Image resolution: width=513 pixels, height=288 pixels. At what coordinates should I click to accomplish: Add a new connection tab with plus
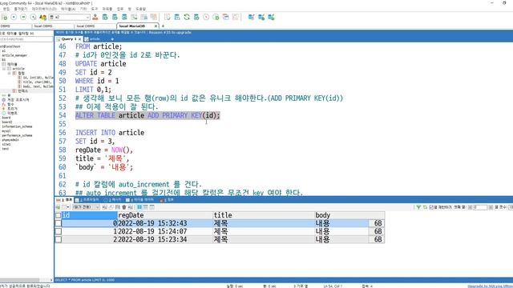point(163,26)
